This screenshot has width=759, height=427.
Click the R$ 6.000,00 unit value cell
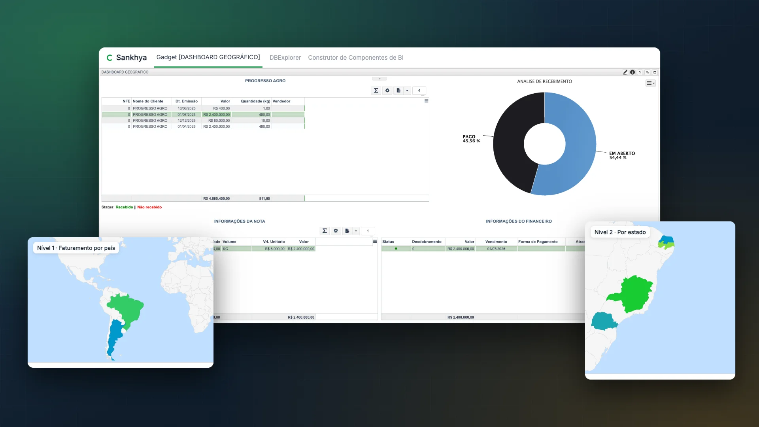tap(269, 249)
